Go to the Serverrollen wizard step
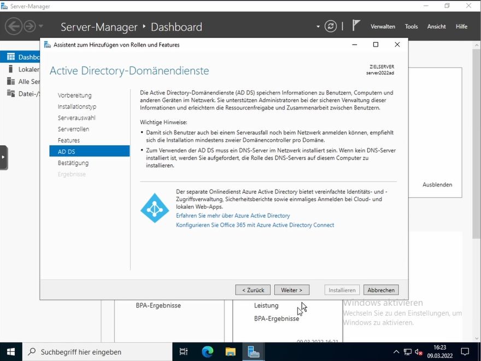481x361 pixels. click(x=73, y=129)
